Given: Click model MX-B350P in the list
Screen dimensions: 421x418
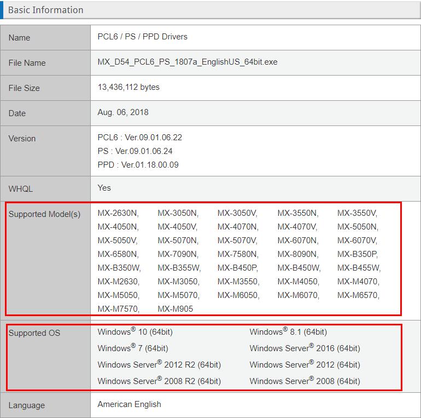Looking at the screenshot, I should click(357, 254).
